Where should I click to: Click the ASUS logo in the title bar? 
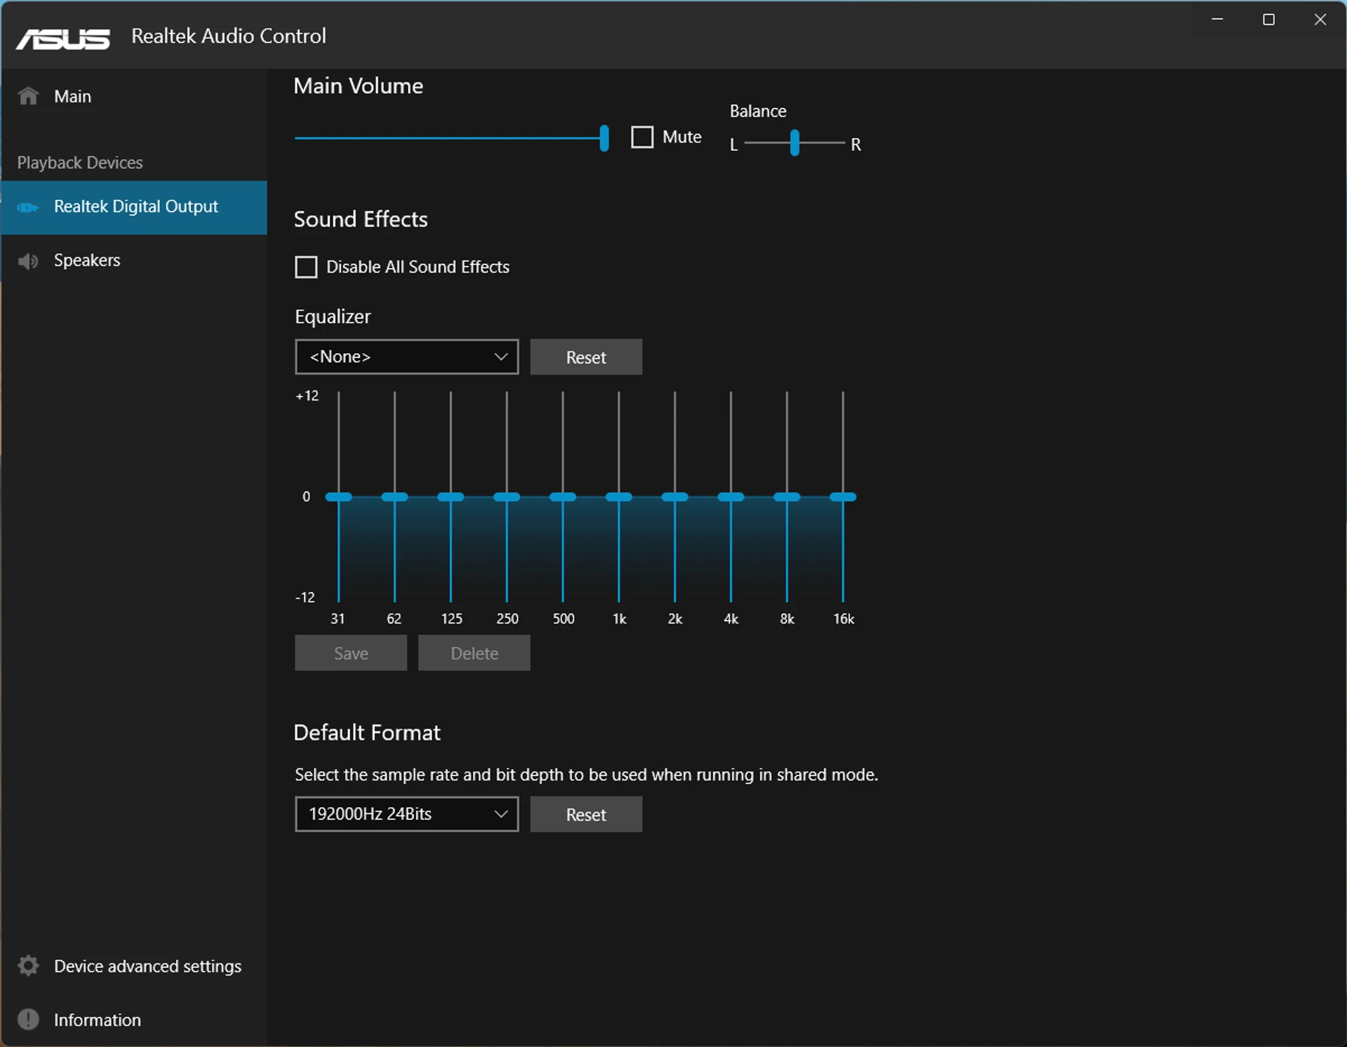click(x=63, y=39)
